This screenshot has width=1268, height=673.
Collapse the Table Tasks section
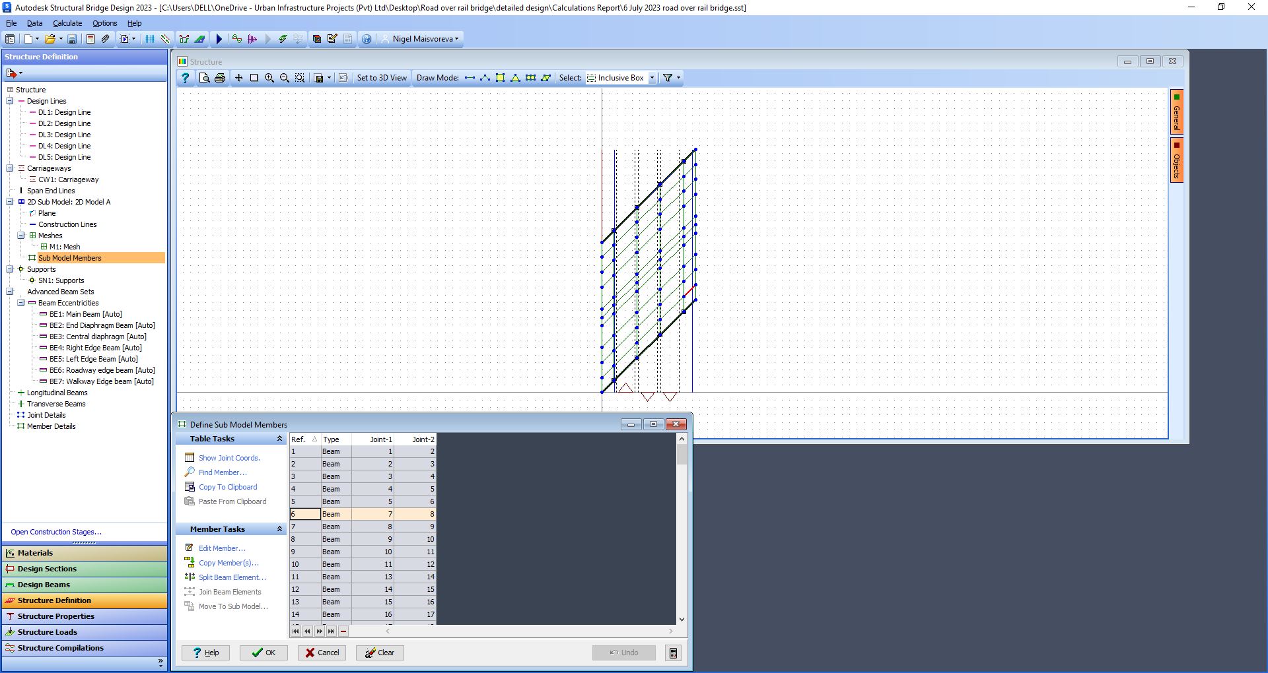tap(279, 438)
